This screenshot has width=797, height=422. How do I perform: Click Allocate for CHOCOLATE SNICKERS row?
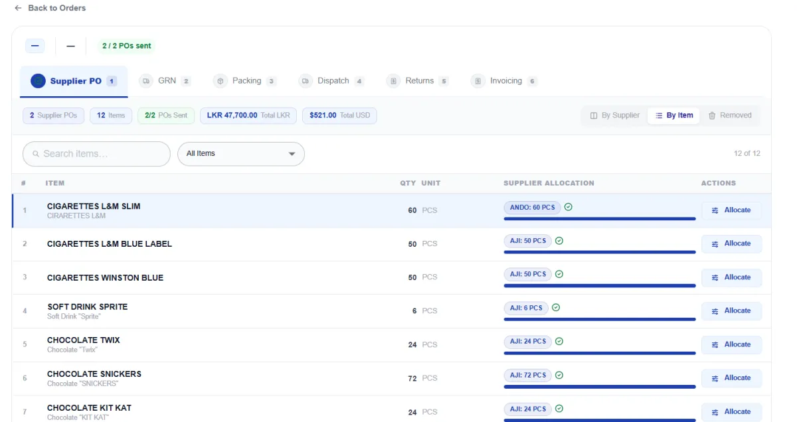pos(731,378)
